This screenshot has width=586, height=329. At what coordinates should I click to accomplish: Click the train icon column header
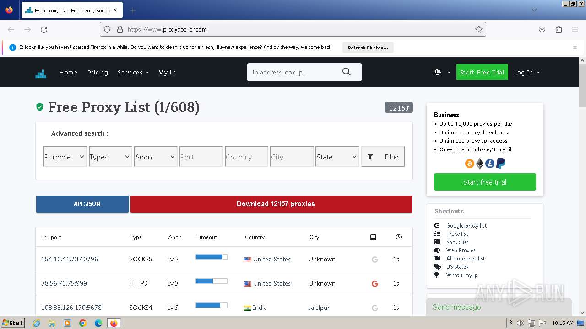(373, 237)
